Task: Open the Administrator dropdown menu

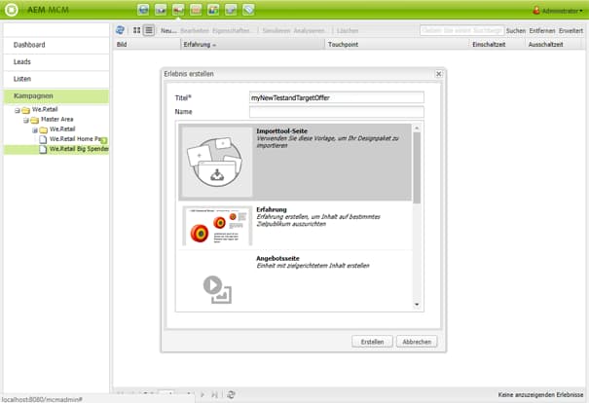Action: (562, 11)
